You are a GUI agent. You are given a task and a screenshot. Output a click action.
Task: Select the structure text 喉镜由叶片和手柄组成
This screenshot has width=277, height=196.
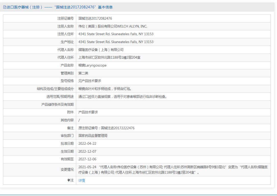pos(95,89)
